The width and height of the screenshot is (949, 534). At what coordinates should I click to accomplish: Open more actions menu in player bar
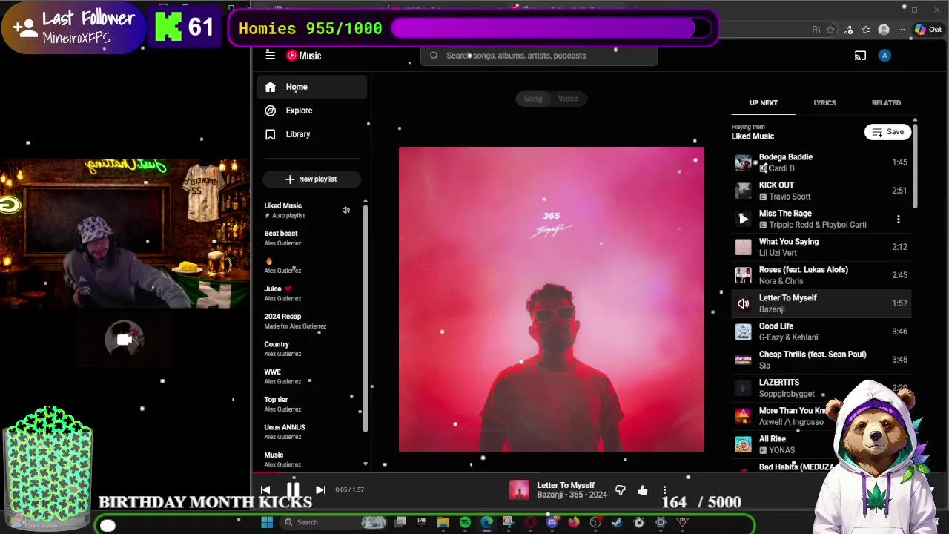pos(664,490)
